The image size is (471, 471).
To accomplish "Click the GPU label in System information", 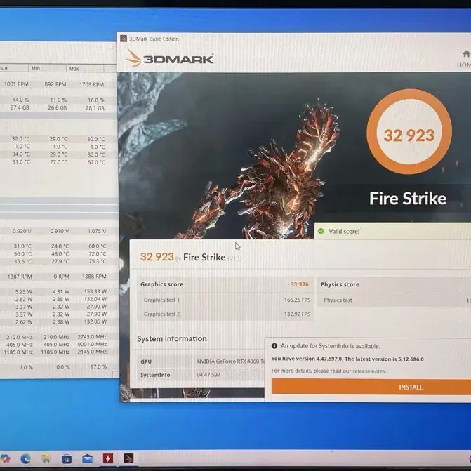I will 146,361.
